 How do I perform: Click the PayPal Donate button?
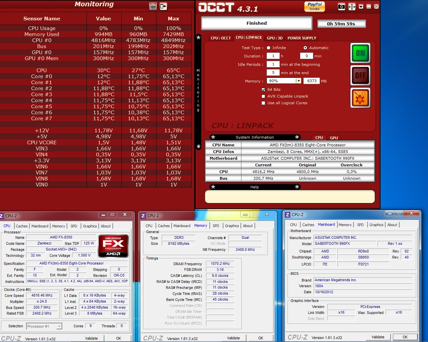[x=315, y=6]
